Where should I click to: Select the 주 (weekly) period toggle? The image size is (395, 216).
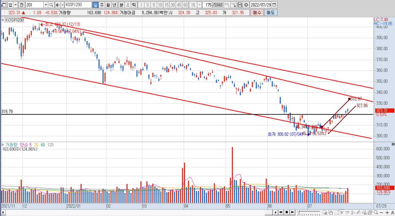coord(101,5)
